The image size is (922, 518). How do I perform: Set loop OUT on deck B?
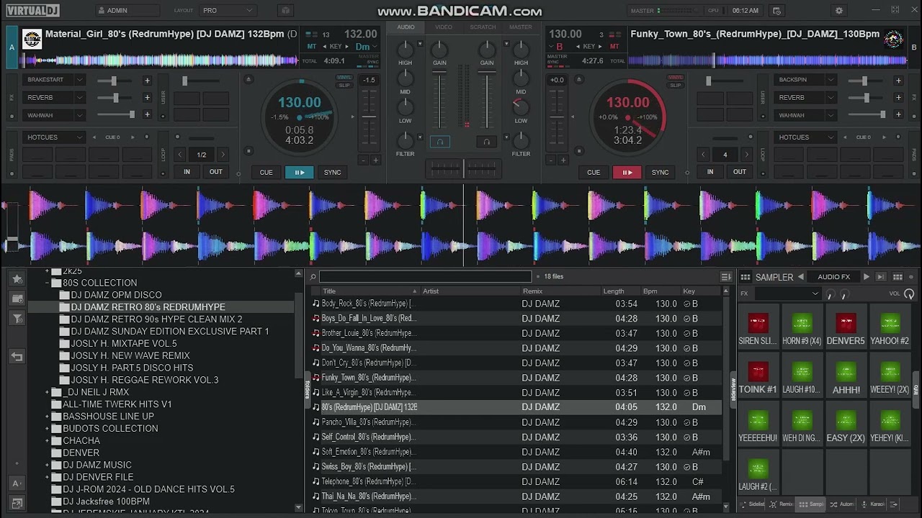(740, 172)
